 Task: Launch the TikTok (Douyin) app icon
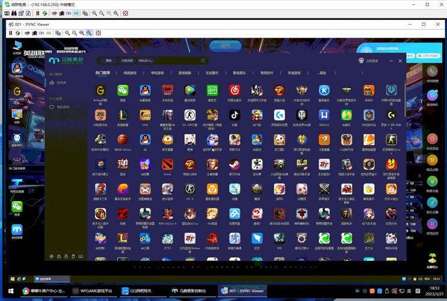235,115
